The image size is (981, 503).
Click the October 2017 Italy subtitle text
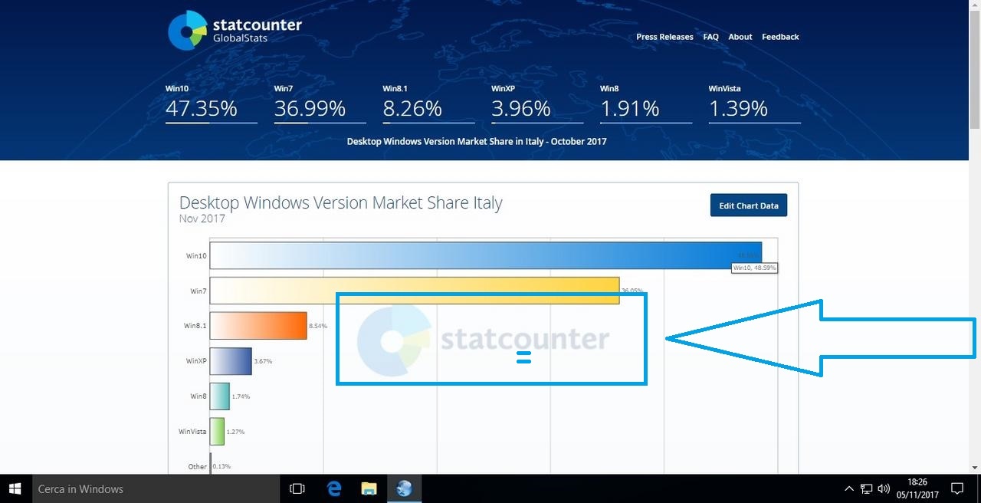tap(477, 141)
